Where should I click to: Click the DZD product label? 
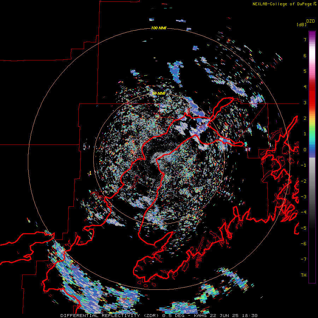(x=311, y=21)
